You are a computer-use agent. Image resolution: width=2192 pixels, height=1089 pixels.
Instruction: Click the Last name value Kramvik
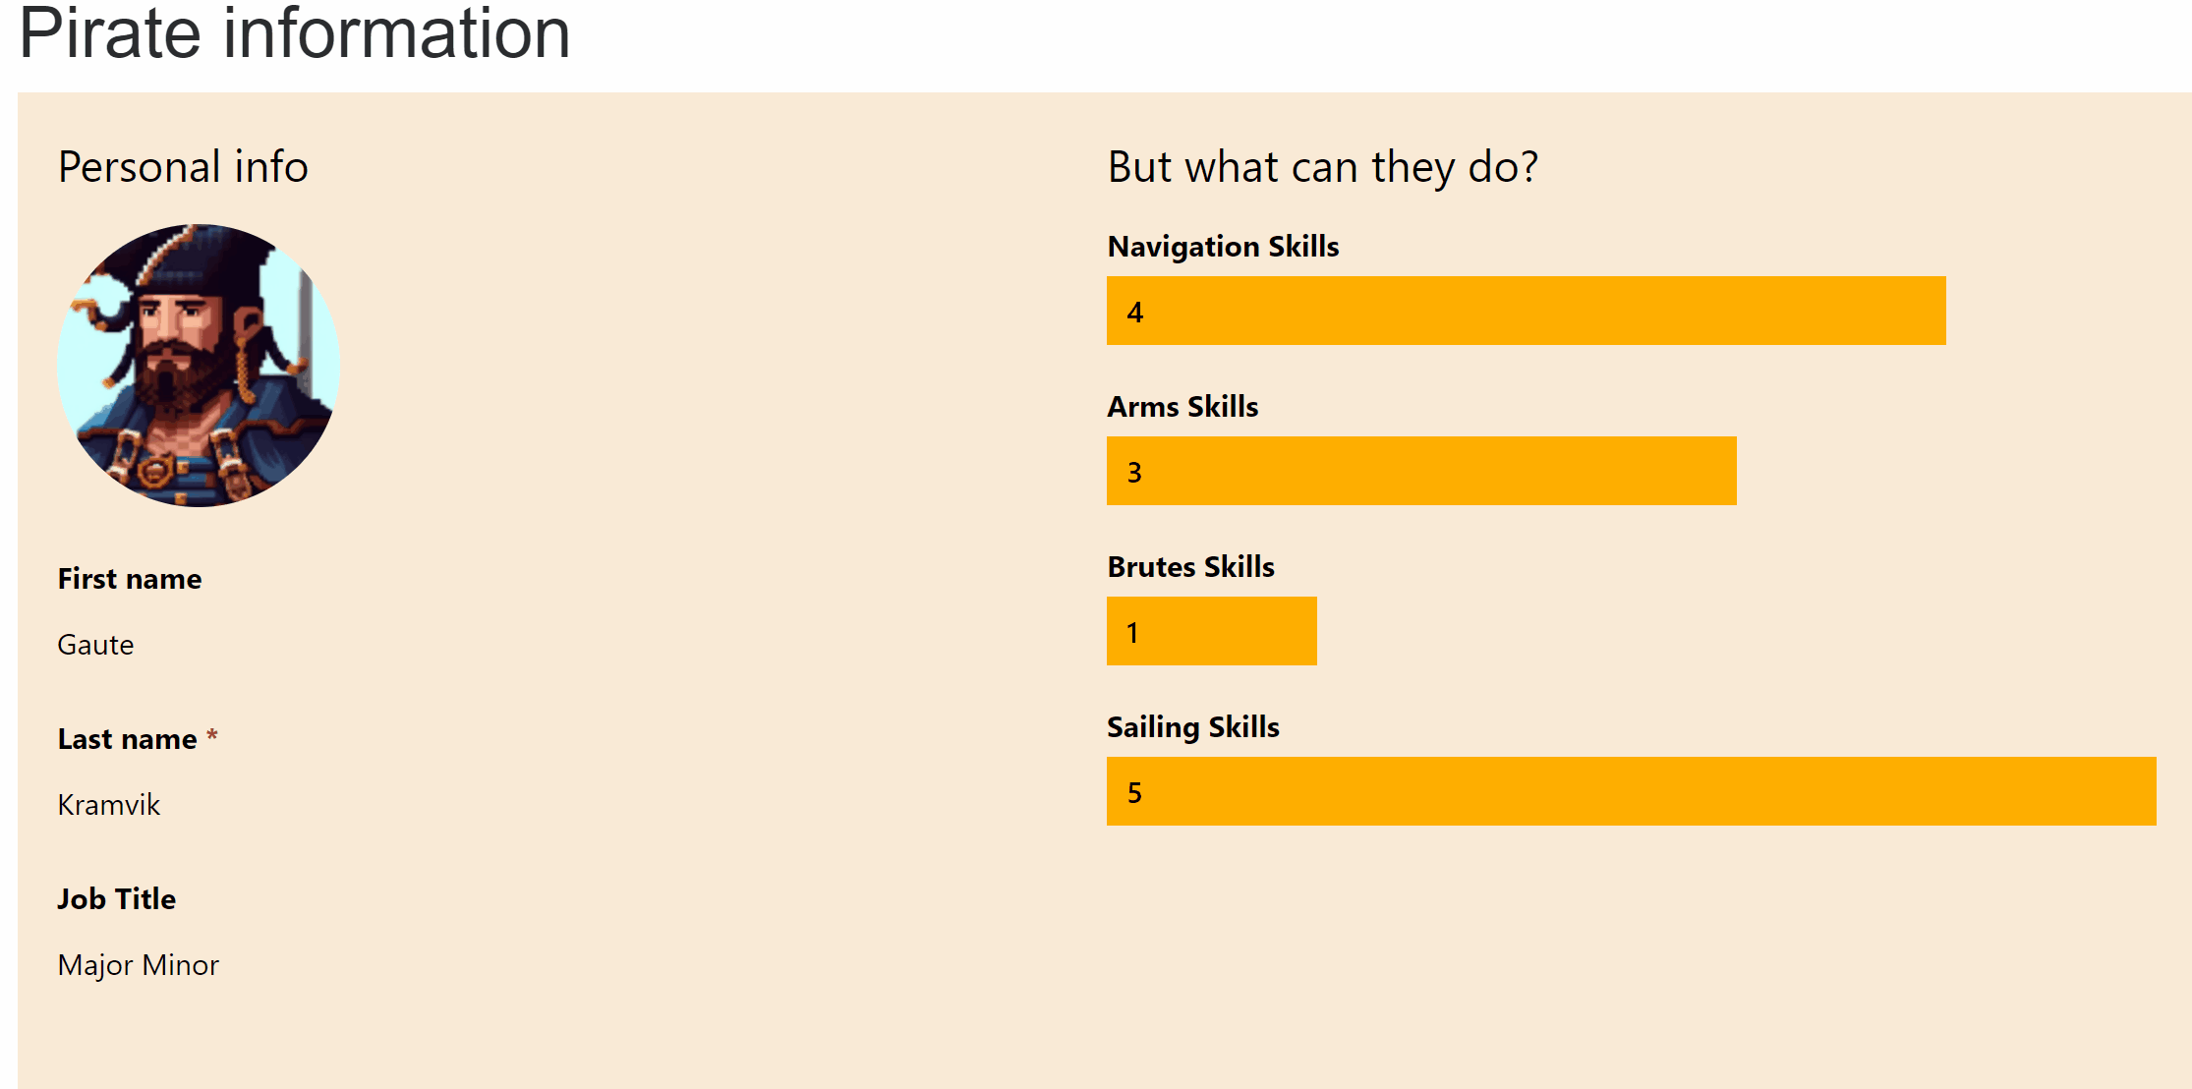[108, 805]
